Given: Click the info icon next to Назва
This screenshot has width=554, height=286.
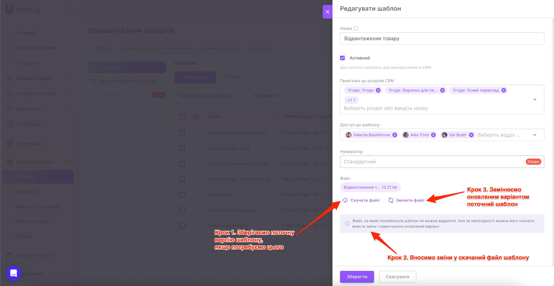Looking at the screenshot, I should tap(356, 28).
